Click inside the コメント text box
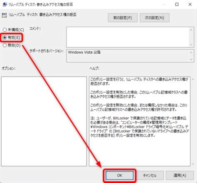This screenshot has height=183, width=197. (x=128, y=37)
